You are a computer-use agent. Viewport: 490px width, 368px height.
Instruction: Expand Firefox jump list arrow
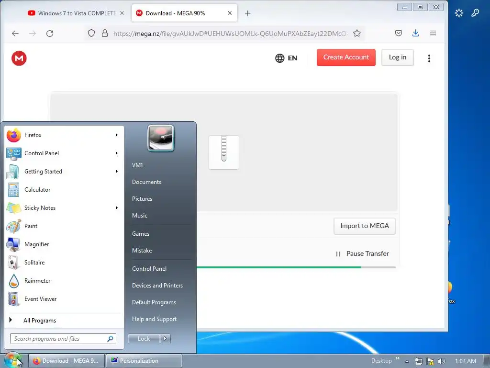pyautogui.click(x=117, y=135)
